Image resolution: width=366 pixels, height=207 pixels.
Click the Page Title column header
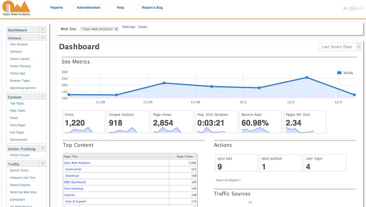pyautogui.click(x=116, y=156)
